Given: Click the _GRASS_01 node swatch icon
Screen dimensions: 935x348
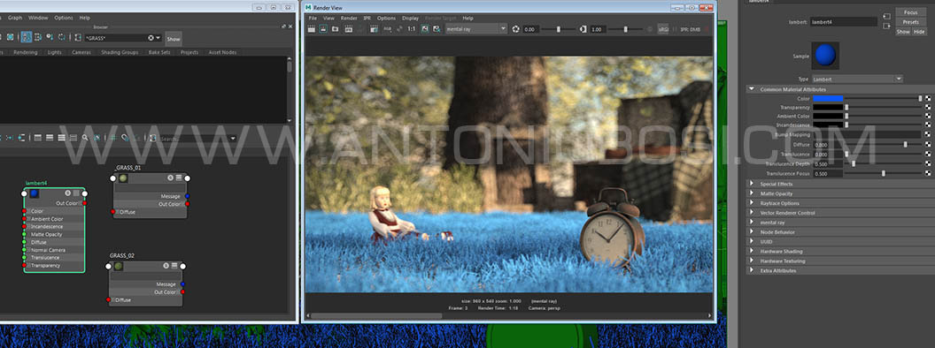Looking at the screenshot, I should coord(123,178).
